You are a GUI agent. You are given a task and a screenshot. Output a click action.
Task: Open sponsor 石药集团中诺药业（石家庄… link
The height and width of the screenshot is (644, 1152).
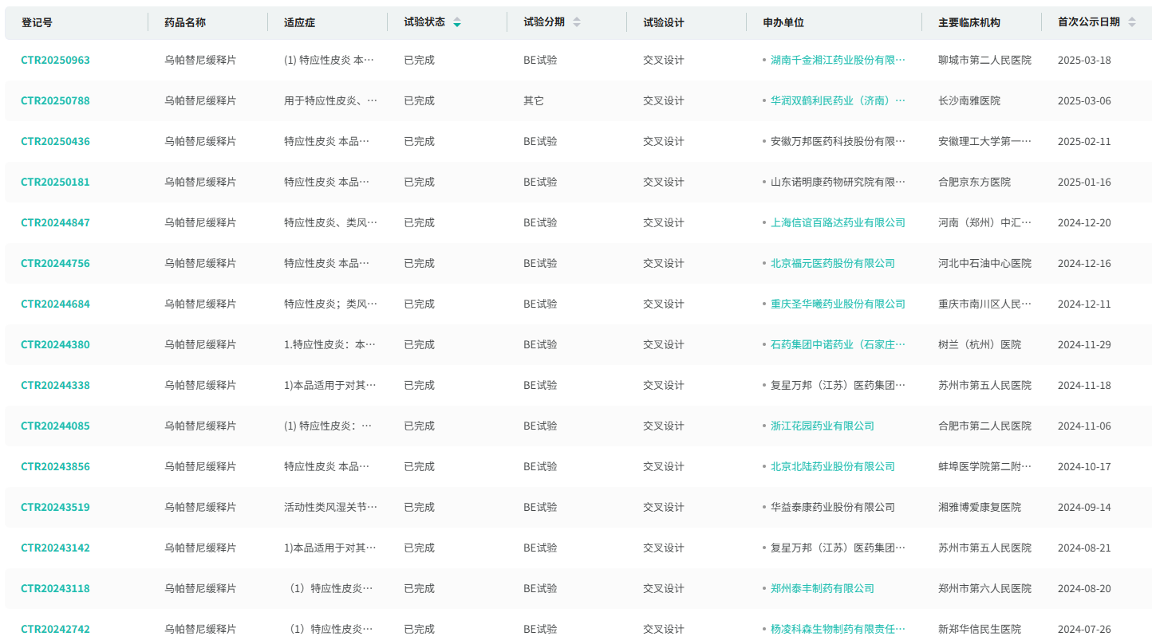coord(838,344)
